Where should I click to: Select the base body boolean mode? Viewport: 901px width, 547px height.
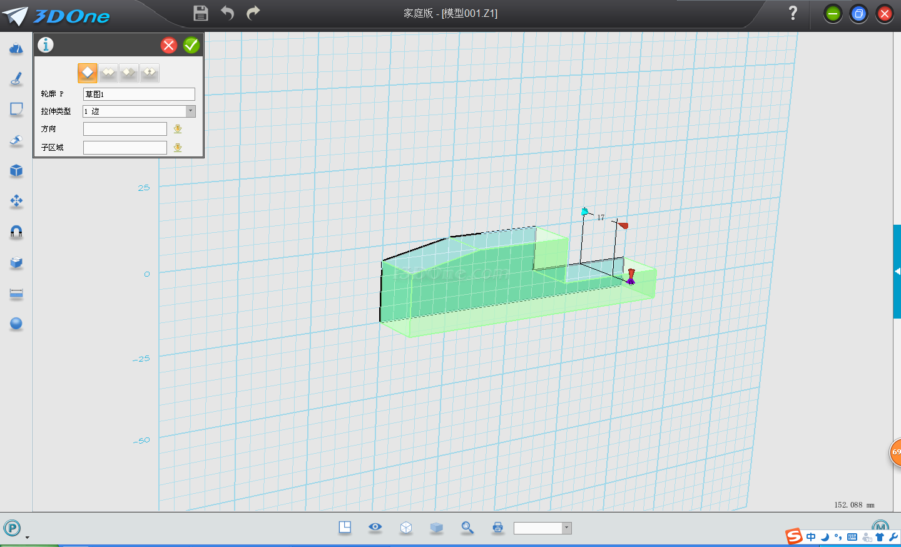point(88,73)
